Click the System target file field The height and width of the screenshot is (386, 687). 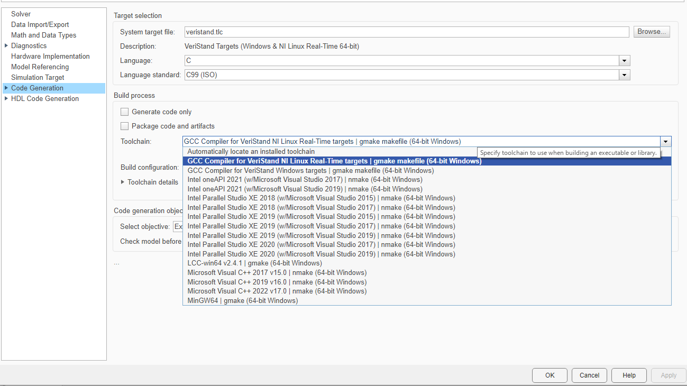(x=406, y=32)
